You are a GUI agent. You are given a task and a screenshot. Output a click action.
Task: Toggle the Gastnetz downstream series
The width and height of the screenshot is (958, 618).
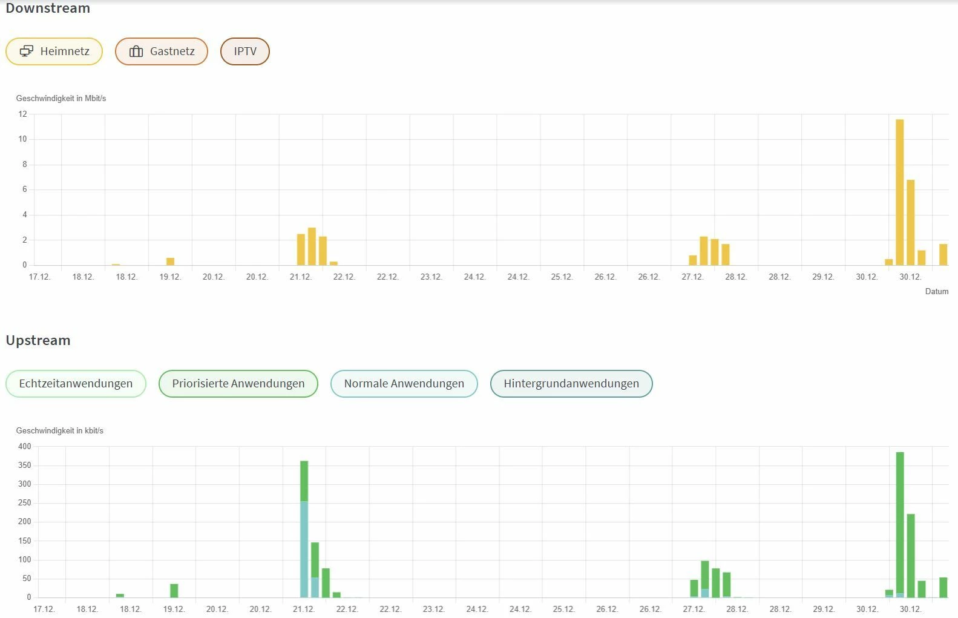coord(162,51)
